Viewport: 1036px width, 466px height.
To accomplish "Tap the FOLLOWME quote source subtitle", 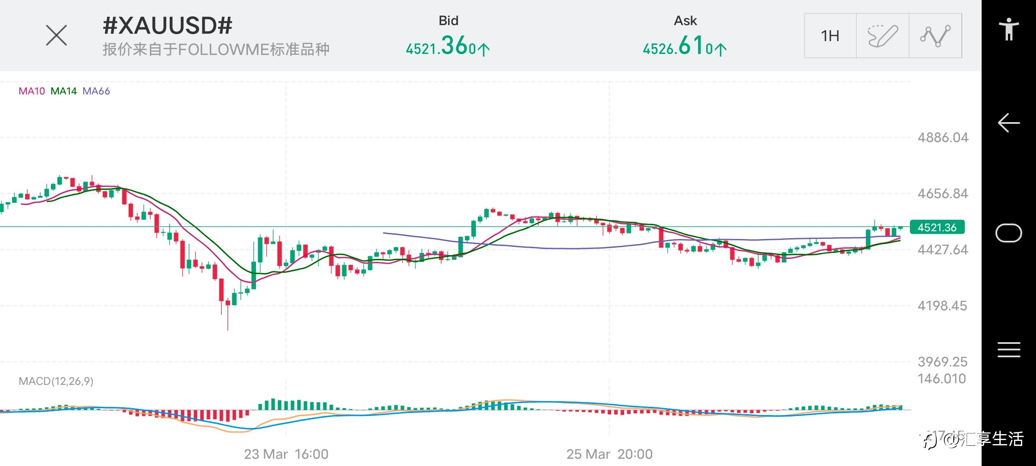I will coord(216,50).
